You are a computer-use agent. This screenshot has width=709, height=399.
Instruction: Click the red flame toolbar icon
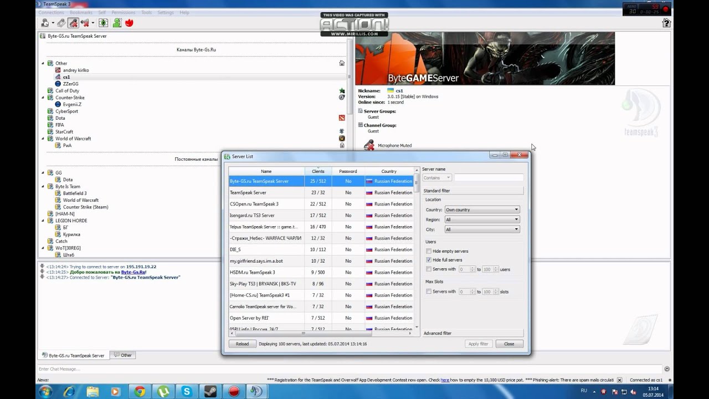point(130,23)
